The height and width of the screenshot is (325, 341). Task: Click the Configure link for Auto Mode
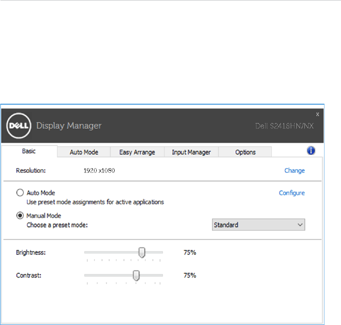(x=292, y=193)
